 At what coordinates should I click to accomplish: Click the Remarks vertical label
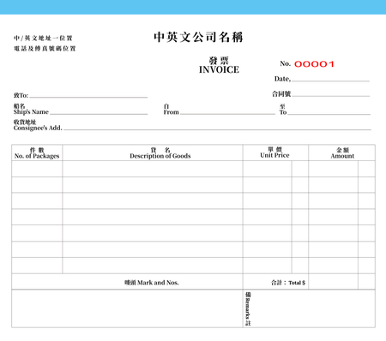coord(248,308)
